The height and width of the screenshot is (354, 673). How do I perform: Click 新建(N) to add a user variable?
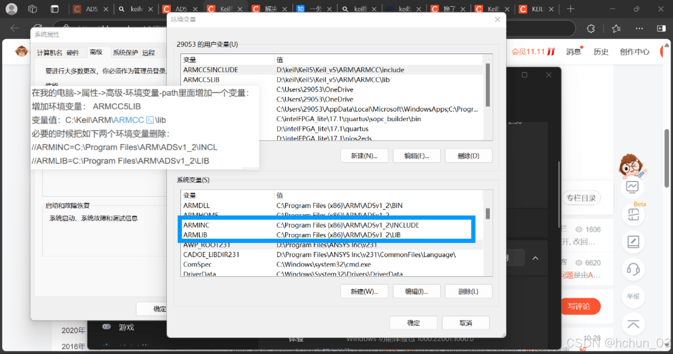point(364,156)
